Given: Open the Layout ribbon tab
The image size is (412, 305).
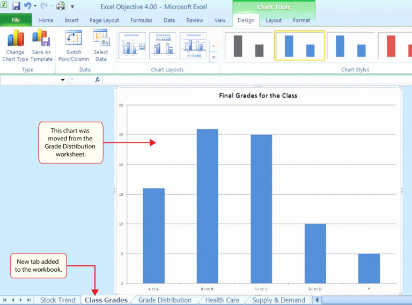Looking at the screenshot, I should point(274,20).
